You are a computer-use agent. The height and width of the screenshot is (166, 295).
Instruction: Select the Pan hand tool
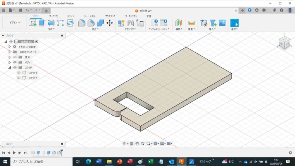click(137, 144)
